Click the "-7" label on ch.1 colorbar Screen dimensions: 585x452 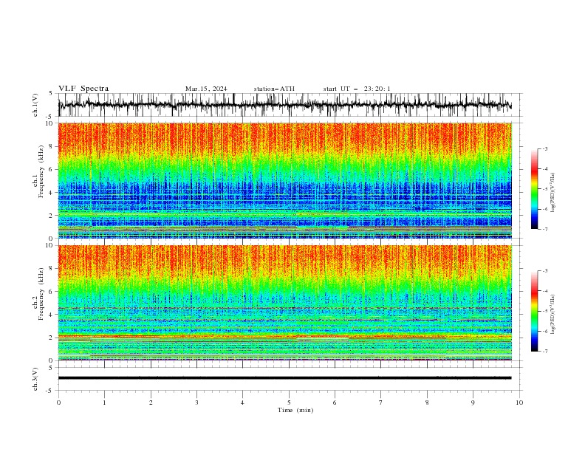(x=544, y=229)
